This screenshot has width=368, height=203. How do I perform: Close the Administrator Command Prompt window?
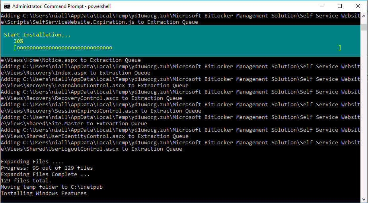pyautogui.click(x=358, y=6)
